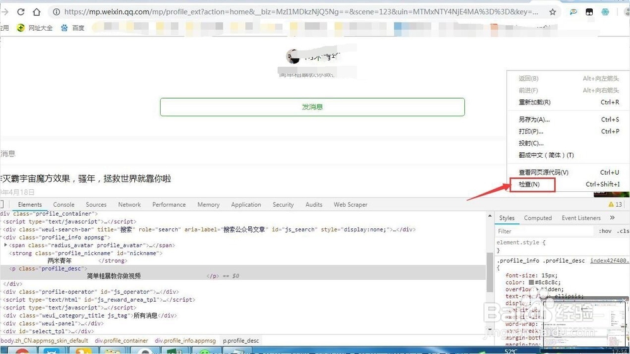Click the Elements panel scrollbar thumb
This screenshot has width=630, height=354.
coord(490,273)
